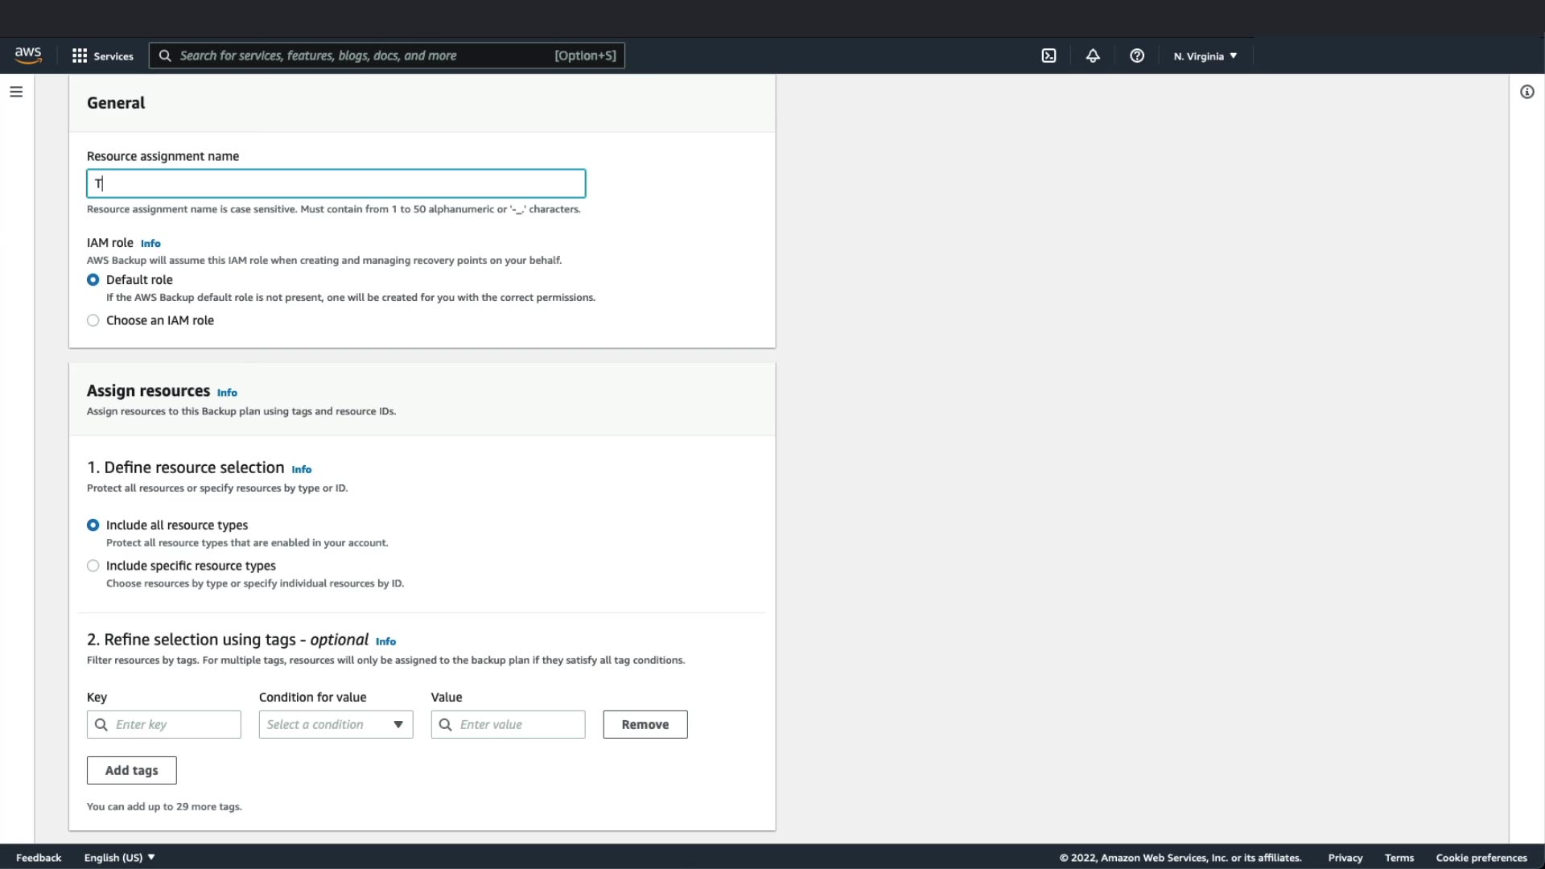Open Cookie preferences in footer
The width and height of the screenshot is (1545, 869).
(1481, 858)
